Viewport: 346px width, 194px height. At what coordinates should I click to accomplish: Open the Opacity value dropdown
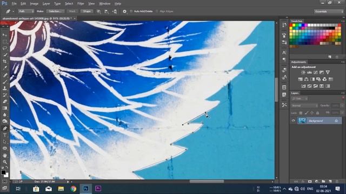coord(342,106)
